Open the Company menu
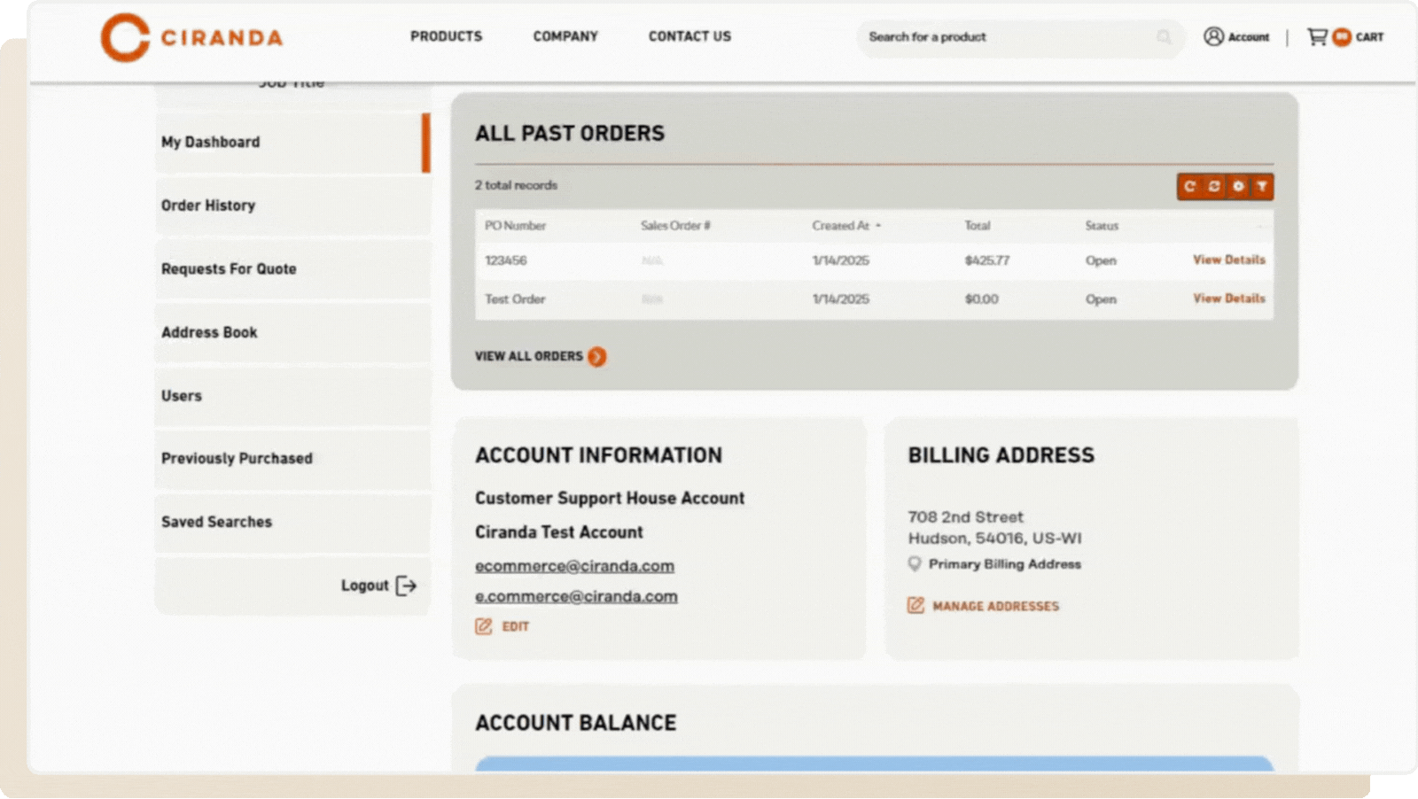 click(565, 36)
